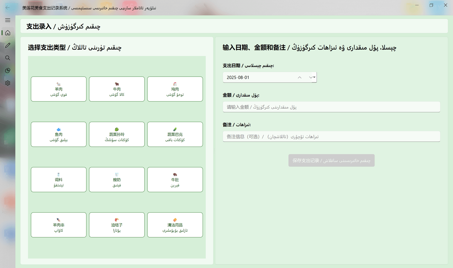Select the 蔬菜孙玲 expense type
Screen dimensions: 453x268
[x=117, y=134]
